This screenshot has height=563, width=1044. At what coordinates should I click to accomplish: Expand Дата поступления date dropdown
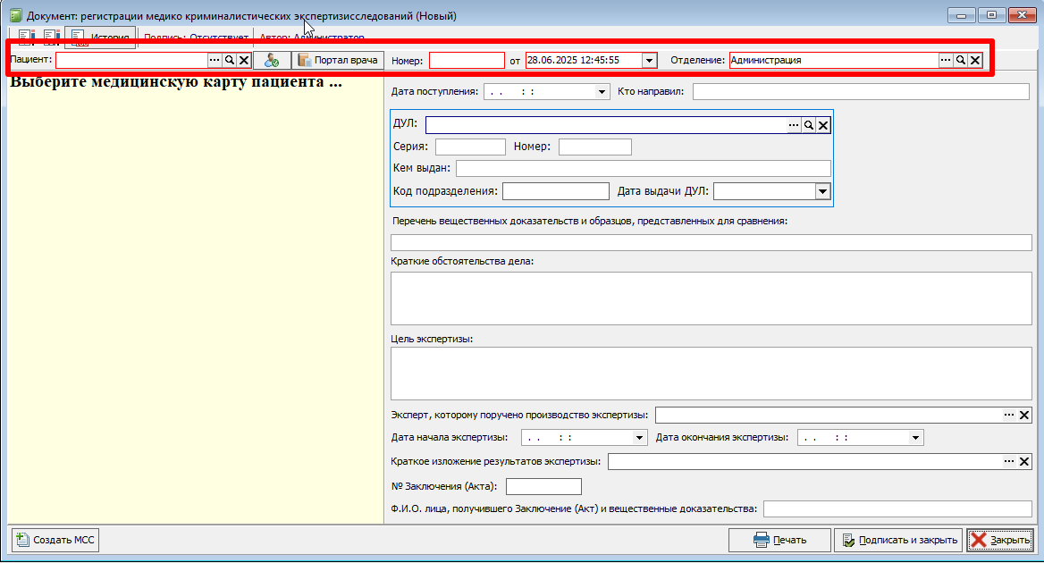coord(602,92)
